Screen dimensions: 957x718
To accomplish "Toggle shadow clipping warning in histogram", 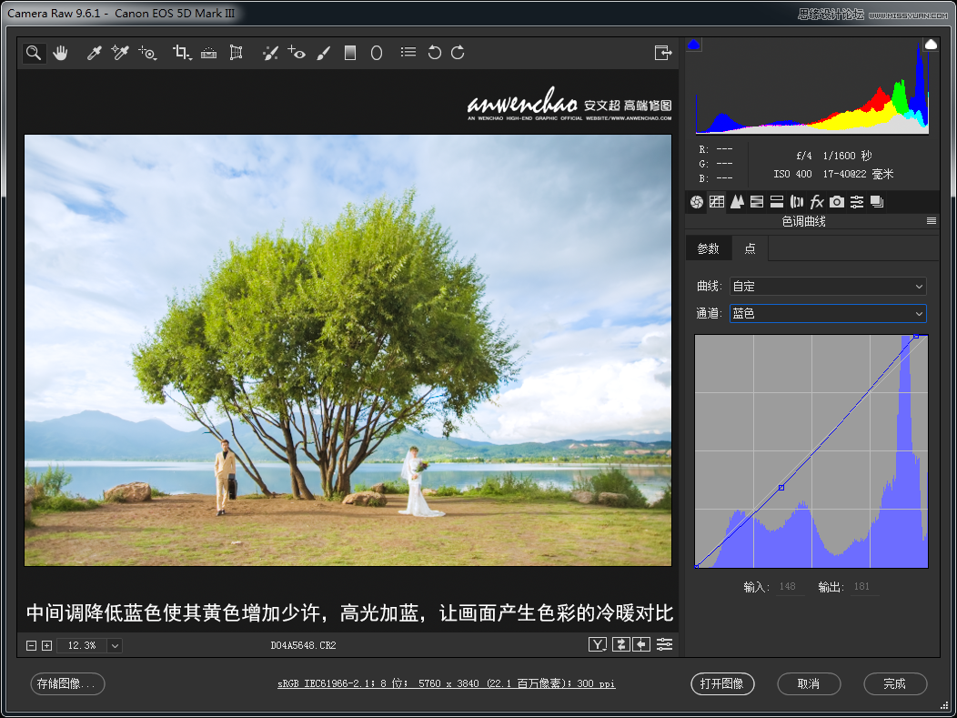I will point(693,44).
